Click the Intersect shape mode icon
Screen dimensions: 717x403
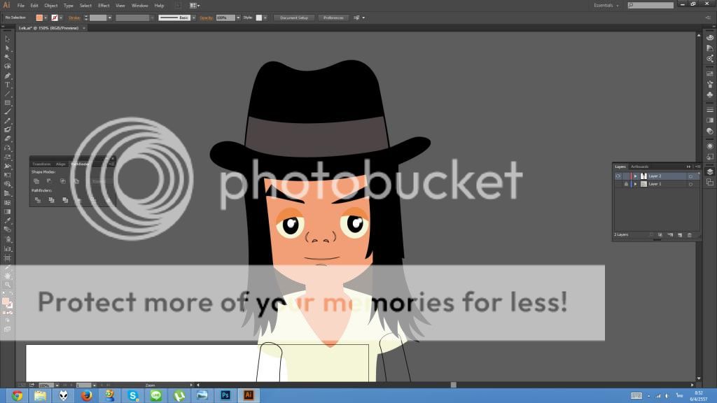[62, 181]
